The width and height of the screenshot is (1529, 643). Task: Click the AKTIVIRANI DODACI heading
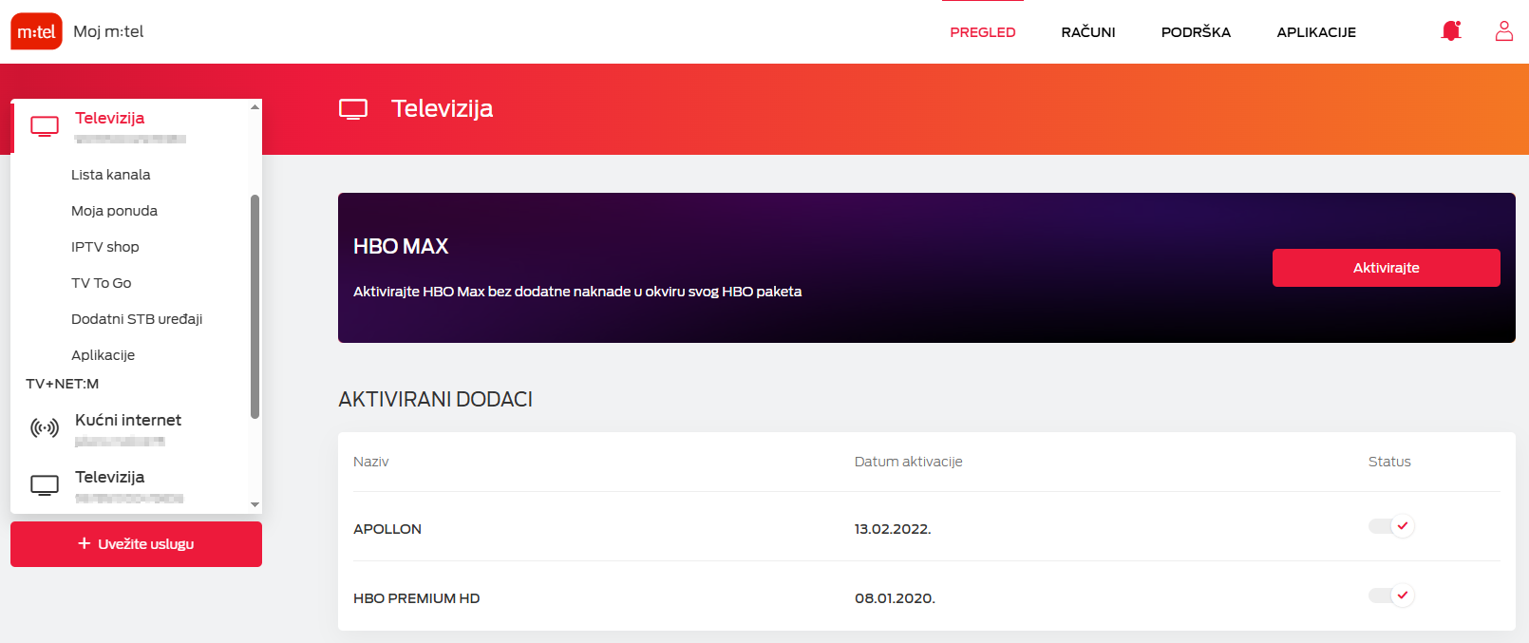[x=436, y=399]
